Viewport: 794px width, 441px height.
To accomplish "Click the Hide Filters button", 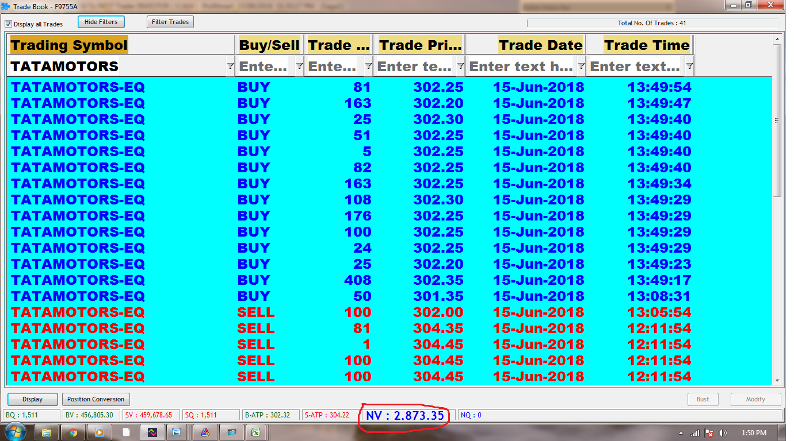I will tap(101, 22).
